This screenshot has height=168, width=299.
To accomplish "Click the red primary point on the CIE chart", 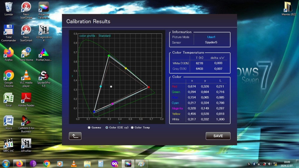I will point(149,87).
